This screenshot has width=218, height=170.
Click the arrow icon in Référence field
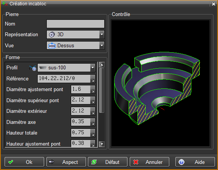(x=92, y=79)
